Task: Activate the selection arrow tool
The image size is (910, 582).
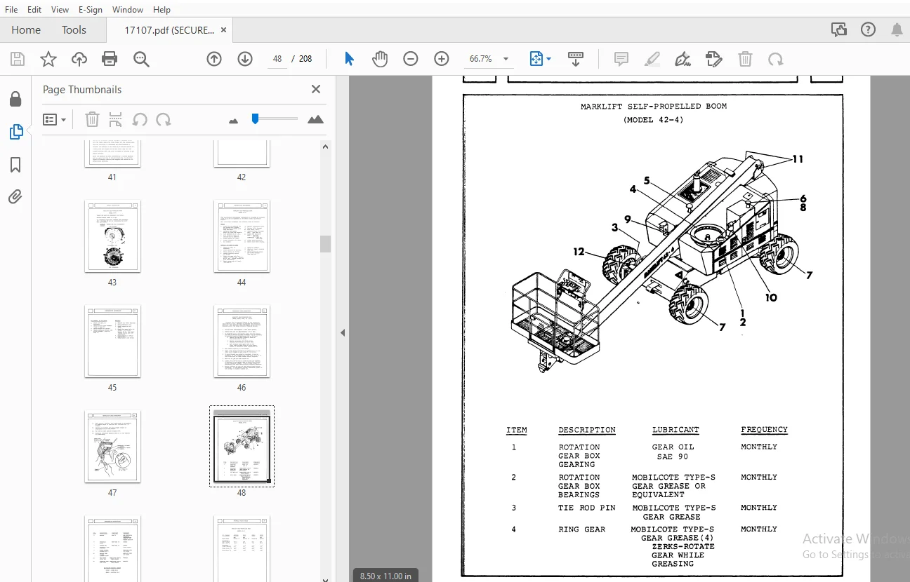Action: (x=349, y=59)
